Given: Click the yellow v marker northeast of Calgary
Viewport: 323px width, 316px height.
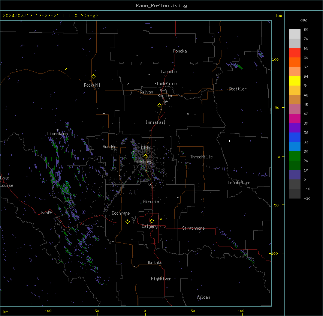Looking at the screenshot, I should coord(161,219).
